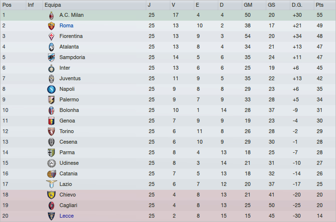Sort by the Equipa column header

click(x=53, y=5)
